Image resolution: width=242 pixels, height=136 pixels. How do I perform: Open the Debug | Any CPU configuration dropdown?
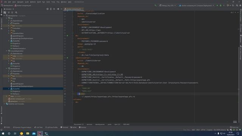click(x=168, y=5)
